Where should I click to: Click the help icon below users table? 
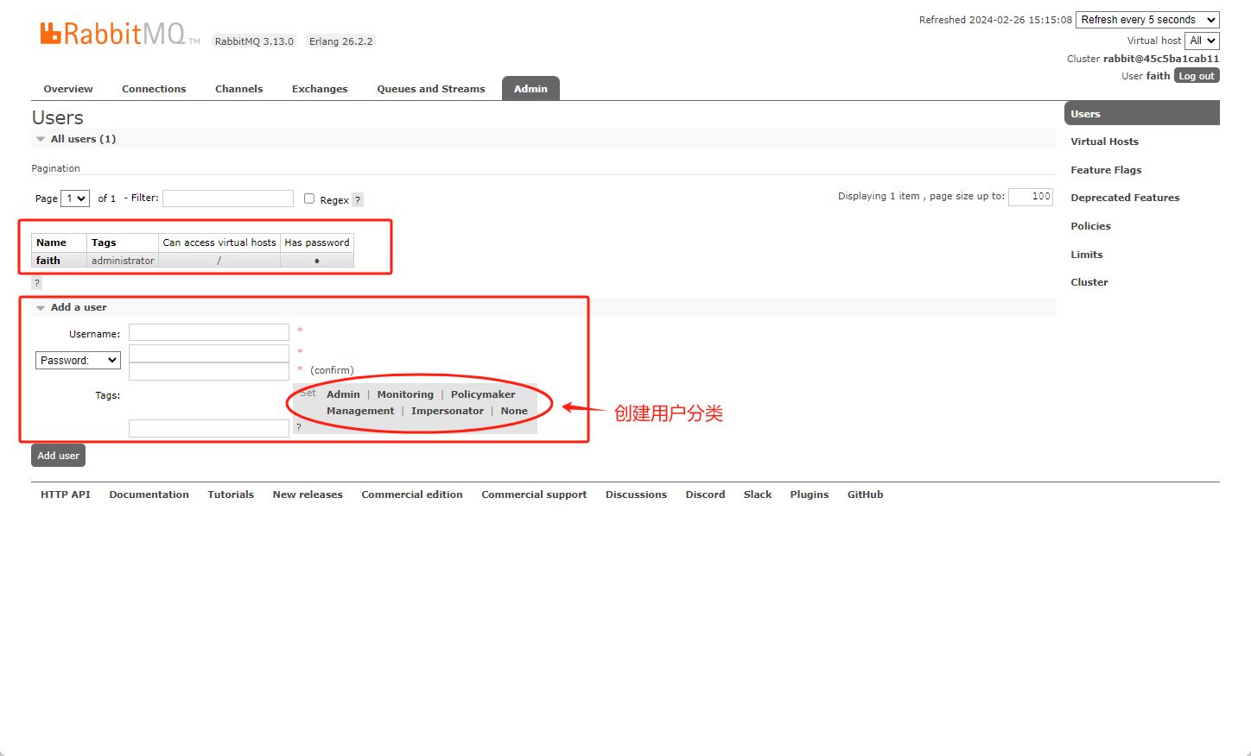(37, 283)
